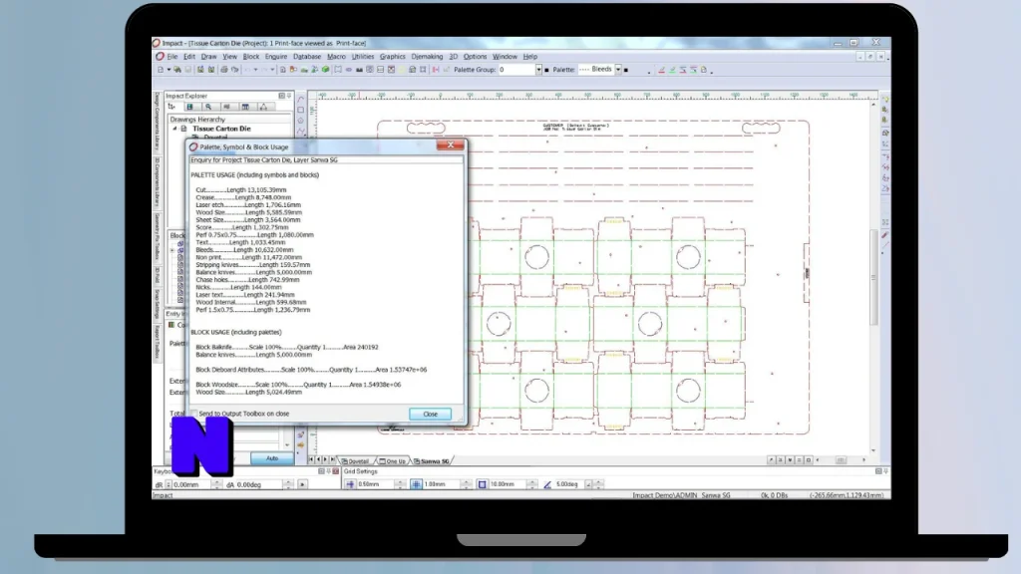The image size is (1021, 574).
Task: Click the pin icon on Impact Explorer panel
Action: coord(289,96)
